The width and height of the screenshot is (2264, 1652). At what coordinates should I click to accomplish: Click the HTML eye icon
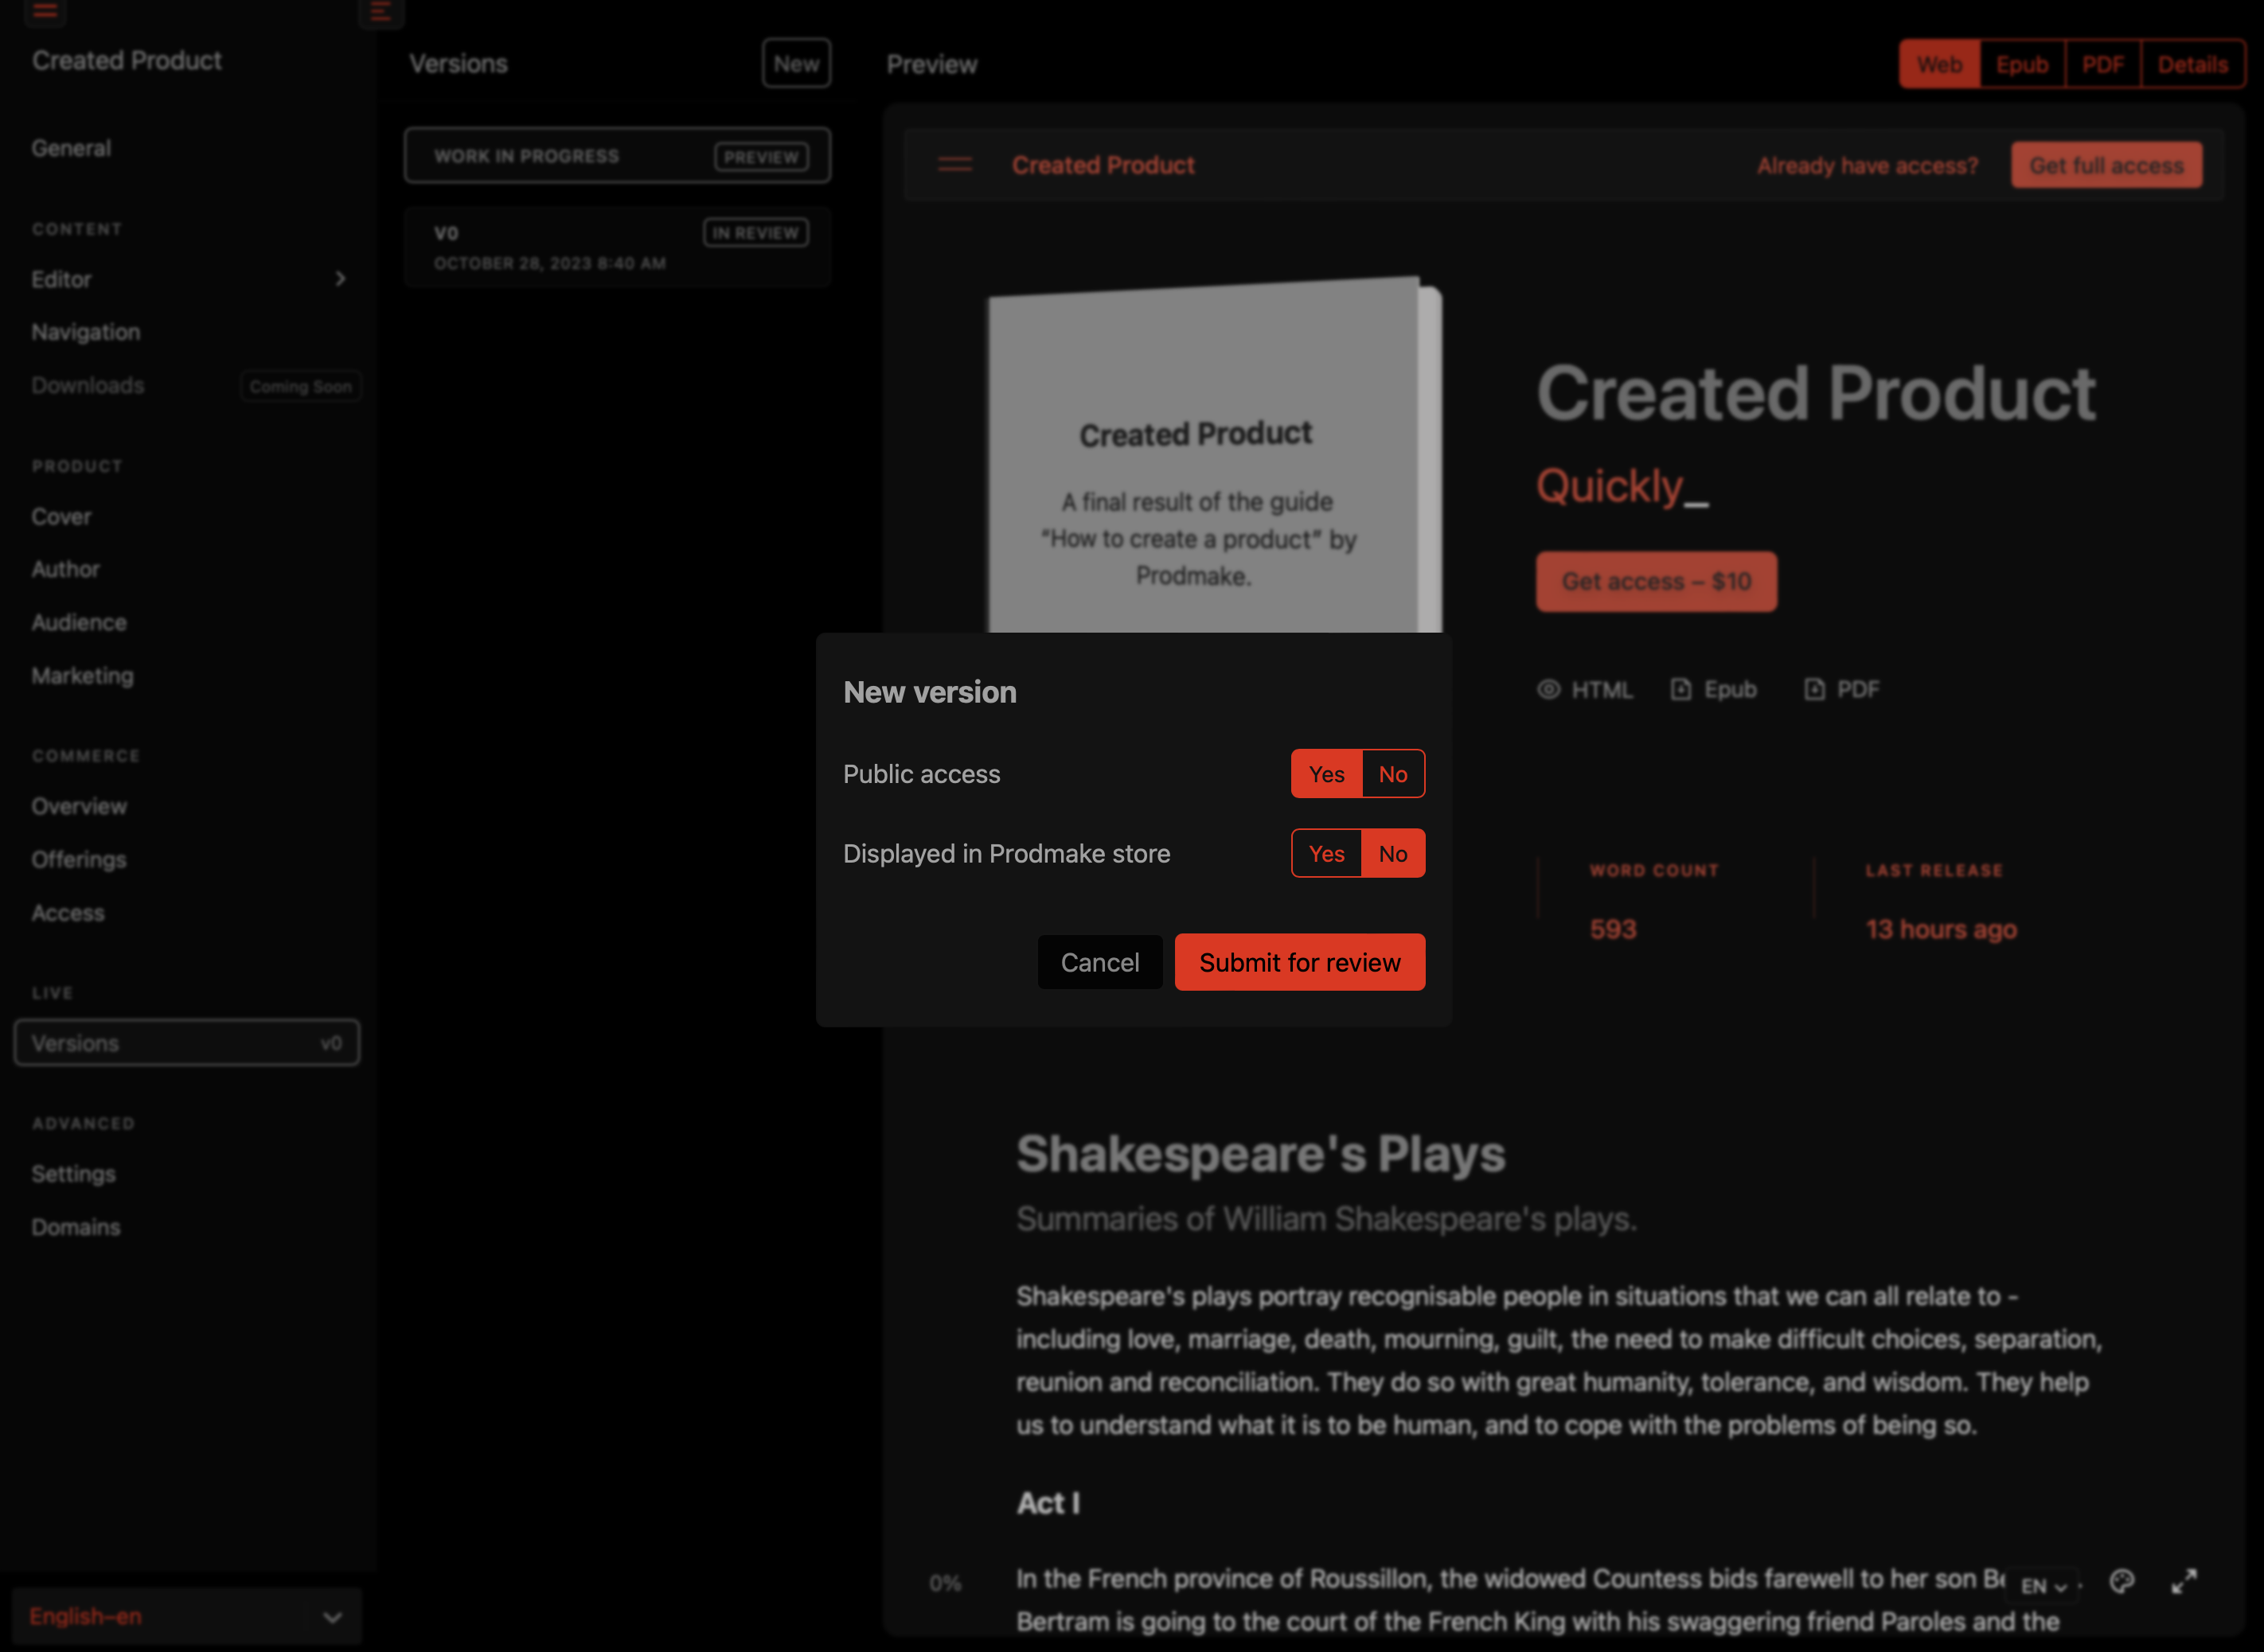pyautogui.click(x=1548, y=689)
